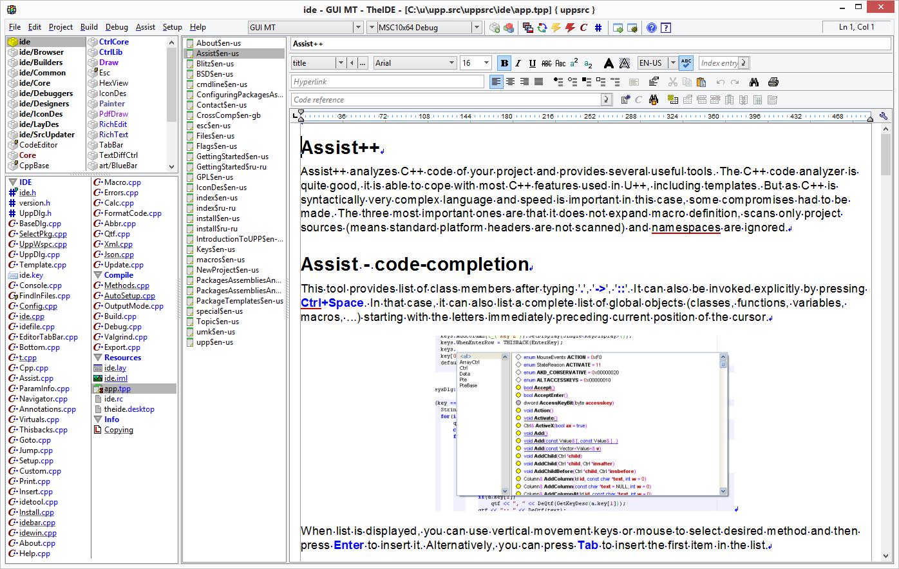
Task: Open the Arial font face dropdown
Action: 451,63
